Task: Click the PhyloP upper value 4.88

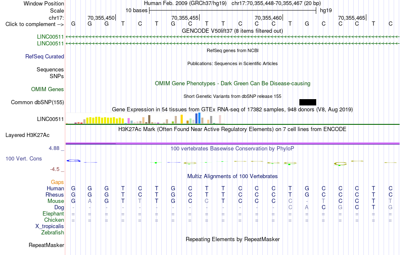Action: pyautogui.click(x=54, y=148)
